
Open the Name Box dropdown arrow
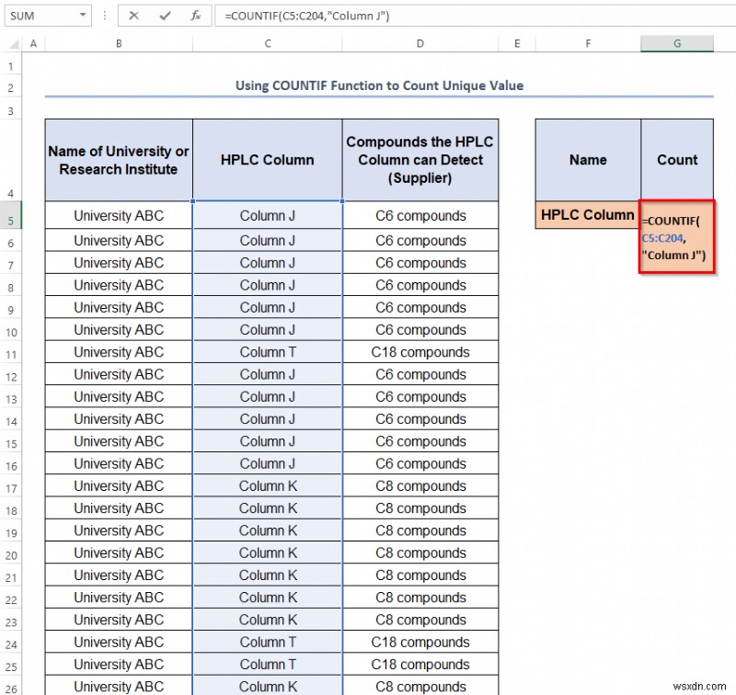point(81,16)
